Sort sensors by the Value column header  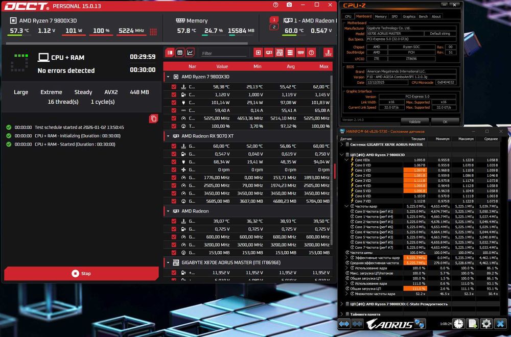(222, 66)
